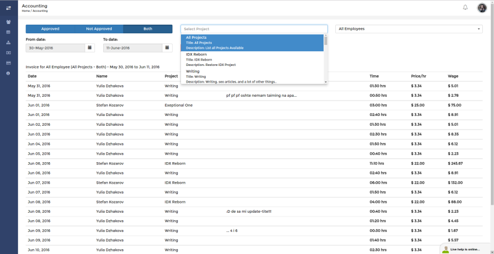Select the Not Approved filter
The width and height of the screenshot is (494, 254).
click(x=99, y=29)
